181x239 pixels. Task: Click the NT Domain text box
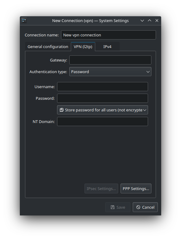103,121
